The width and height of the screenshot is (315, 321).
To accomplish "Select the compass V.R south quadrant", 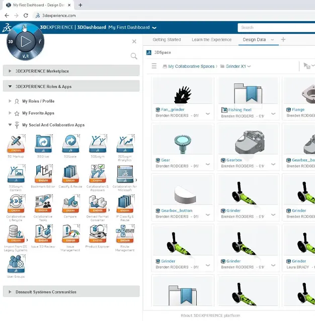I will 25,56.
